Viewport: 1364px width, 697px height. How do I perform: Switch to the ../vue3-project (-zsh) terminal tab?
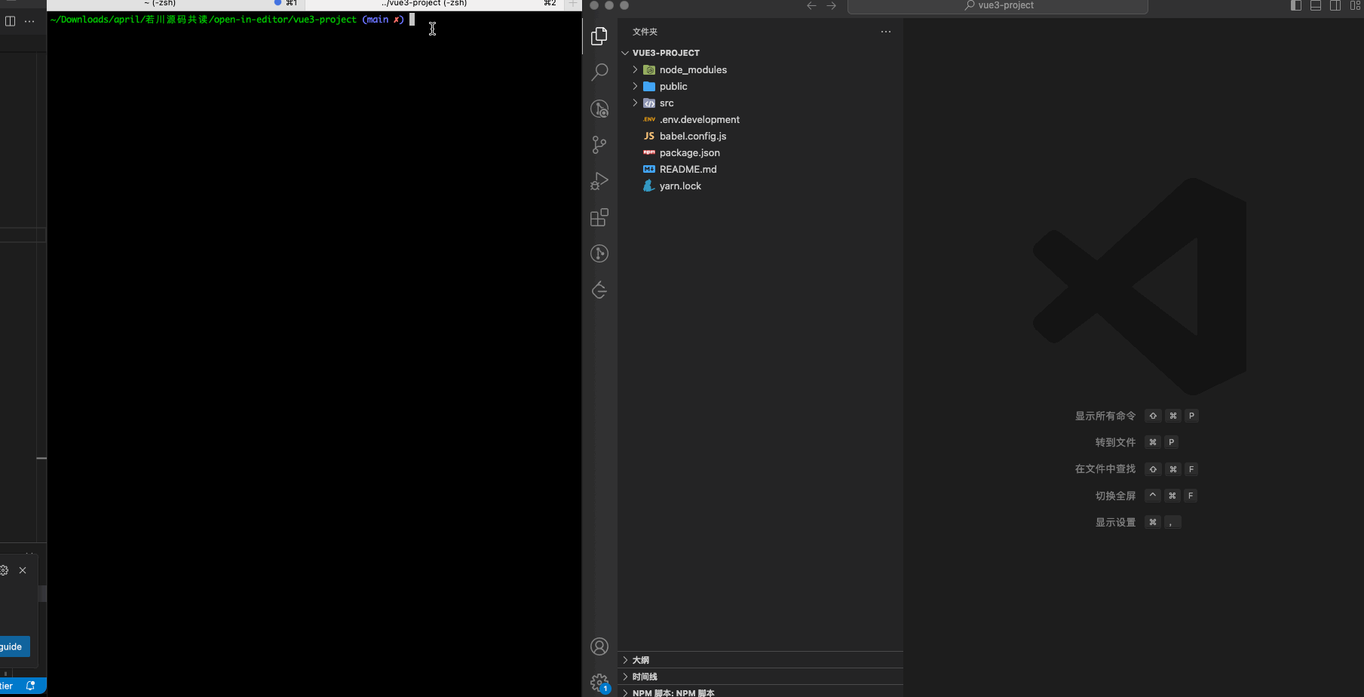pos(434,4)
